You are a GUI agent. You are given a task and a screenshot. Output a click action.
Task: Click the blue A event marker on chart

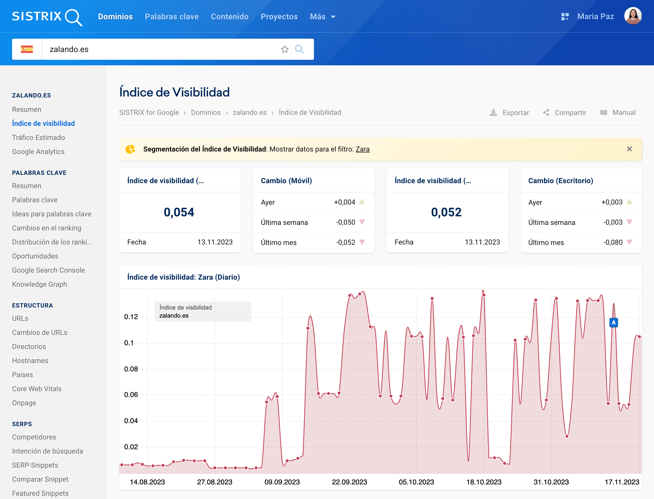pos(614,322)
